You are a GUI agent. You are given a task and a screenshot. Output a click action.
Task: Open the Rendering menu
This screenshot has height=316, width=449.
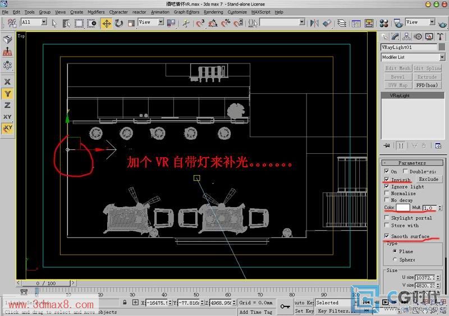pyautogui.click(x=213, y=12)
